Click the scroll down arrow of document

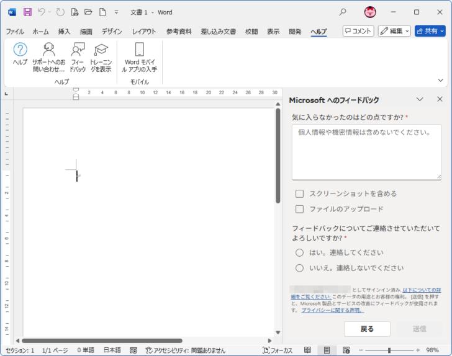click(x=278, y=332)
